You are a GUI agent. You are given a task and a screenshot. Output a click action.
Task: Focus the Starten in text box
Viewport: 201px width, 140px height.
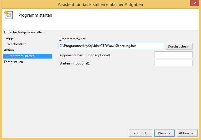coord(174,63)
